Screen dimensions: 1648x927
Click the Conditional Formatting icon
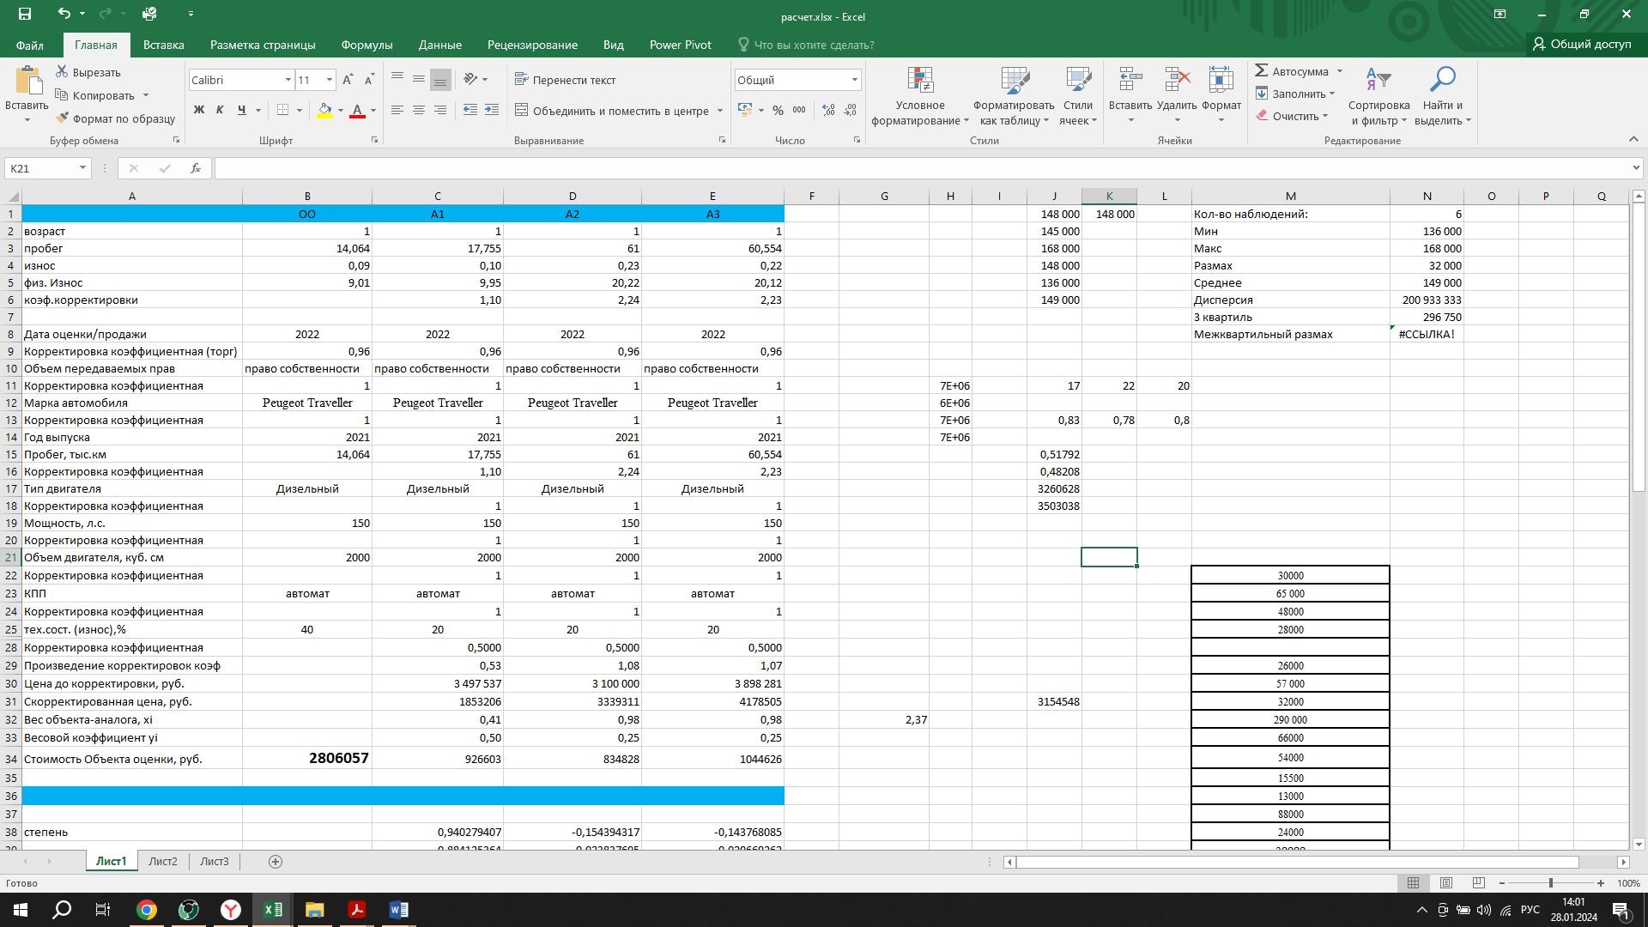919,82
